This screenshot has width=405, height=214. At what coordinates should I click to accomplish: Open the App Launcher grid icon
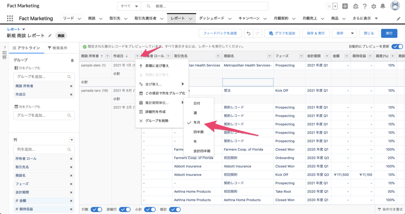coord(10,18)
